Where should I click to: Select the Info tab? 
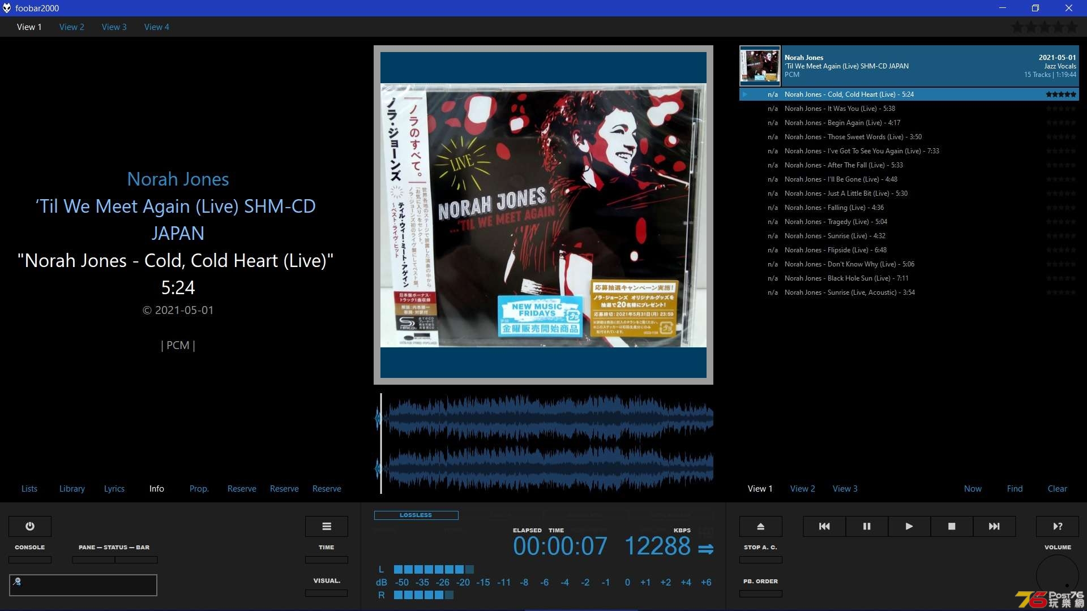pyautogui.click(x=157, y=489)
